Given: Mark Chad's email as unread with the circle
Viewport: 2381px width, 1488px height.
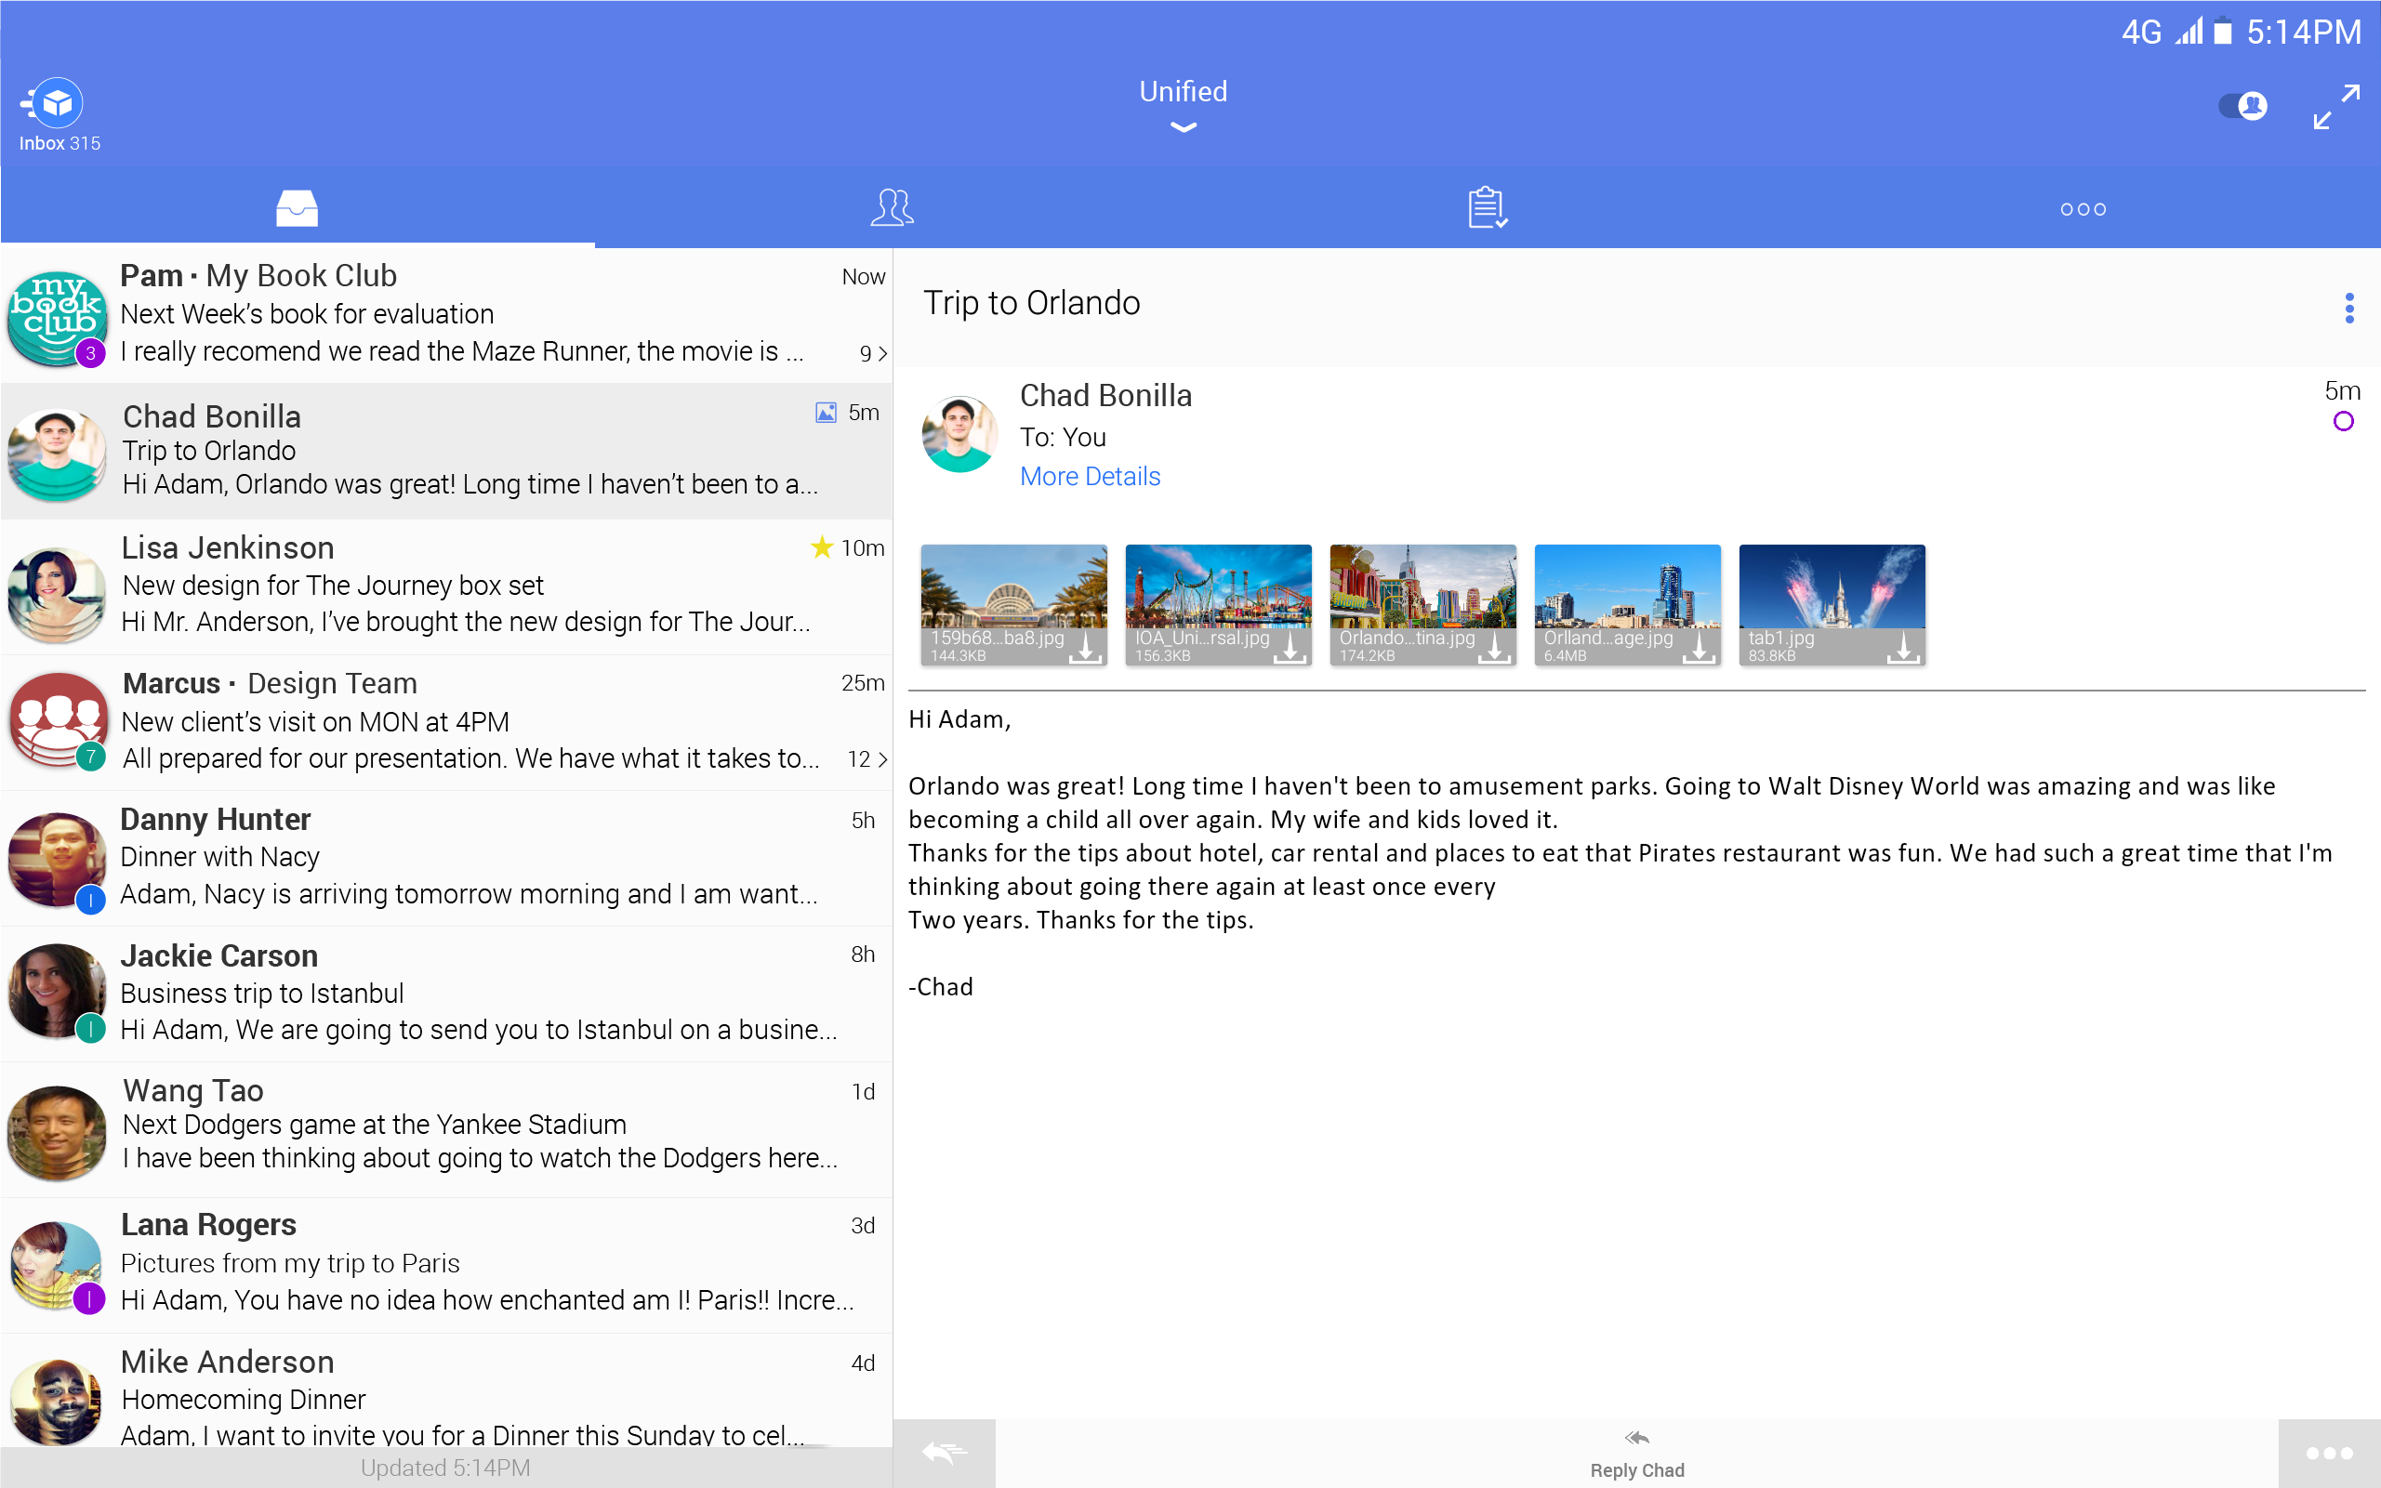Looking at the screenshot, I should tap(2344, 421).
